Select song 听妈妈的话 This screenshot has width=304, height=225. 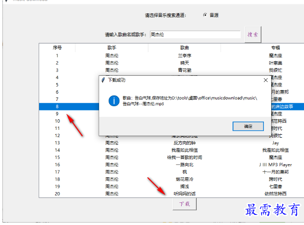[x=184, y=194]
